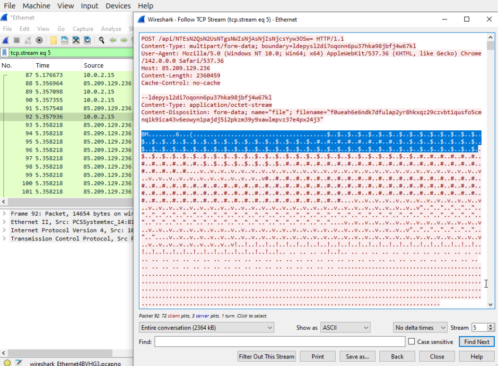Viewport: 498px width, 366px height.
Task: Open the Devices menu
Action: [118, 6]
